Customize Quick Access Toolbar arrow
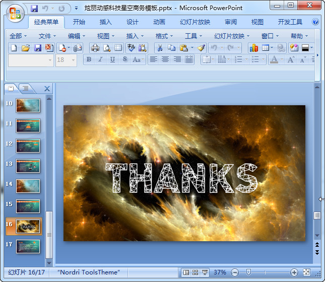 point(76,8)
